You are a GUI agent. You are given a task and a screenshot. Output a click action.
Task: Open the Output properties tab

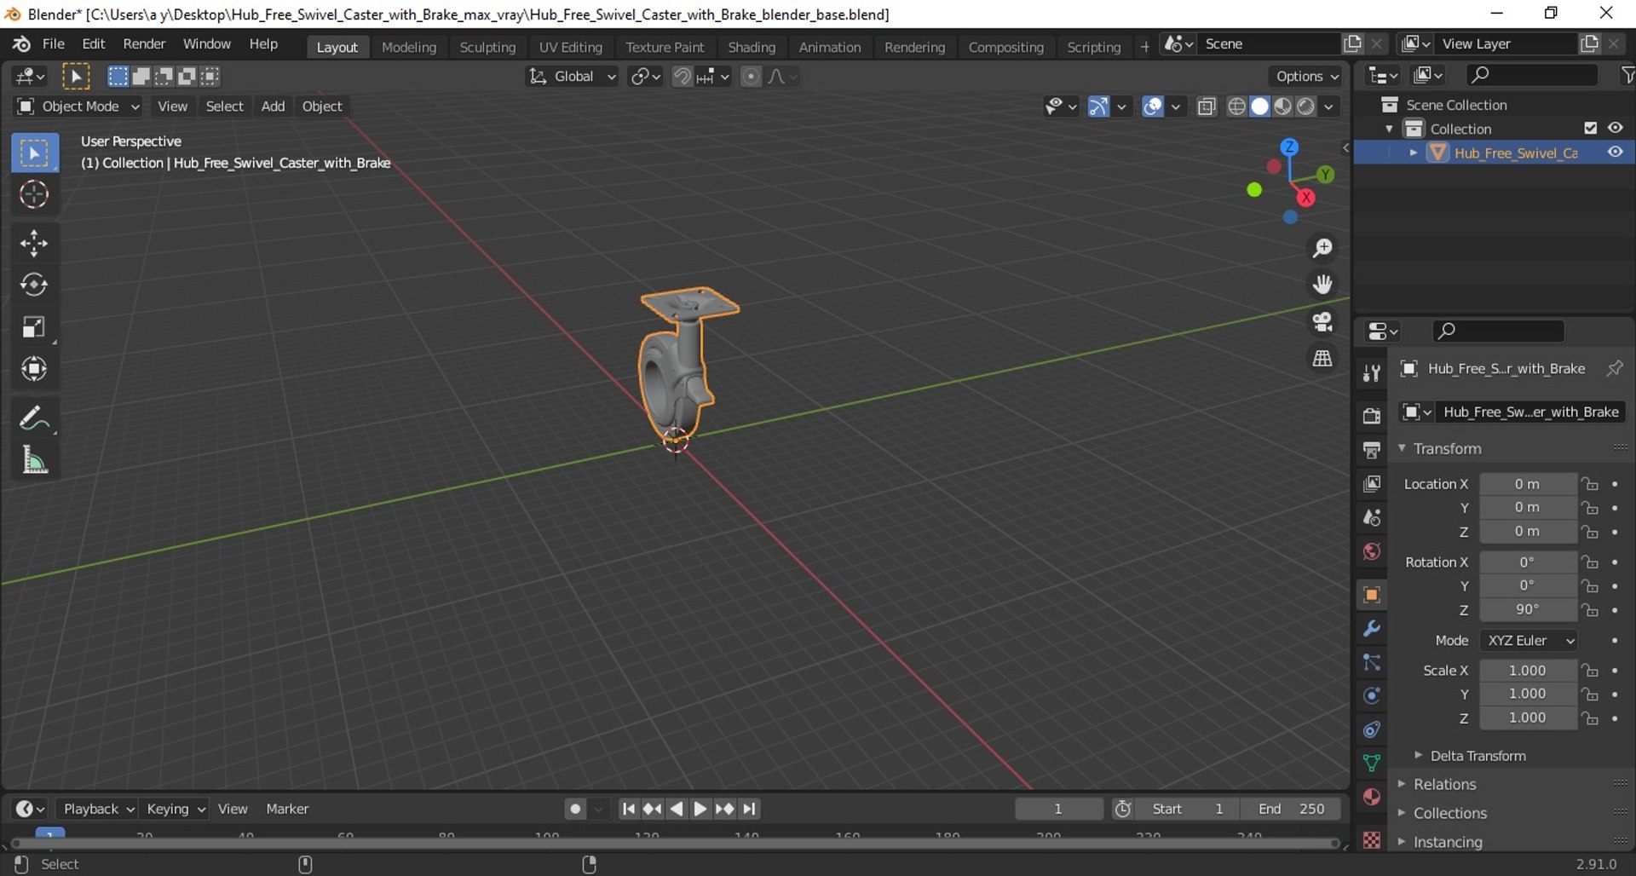pos(1371,449)
